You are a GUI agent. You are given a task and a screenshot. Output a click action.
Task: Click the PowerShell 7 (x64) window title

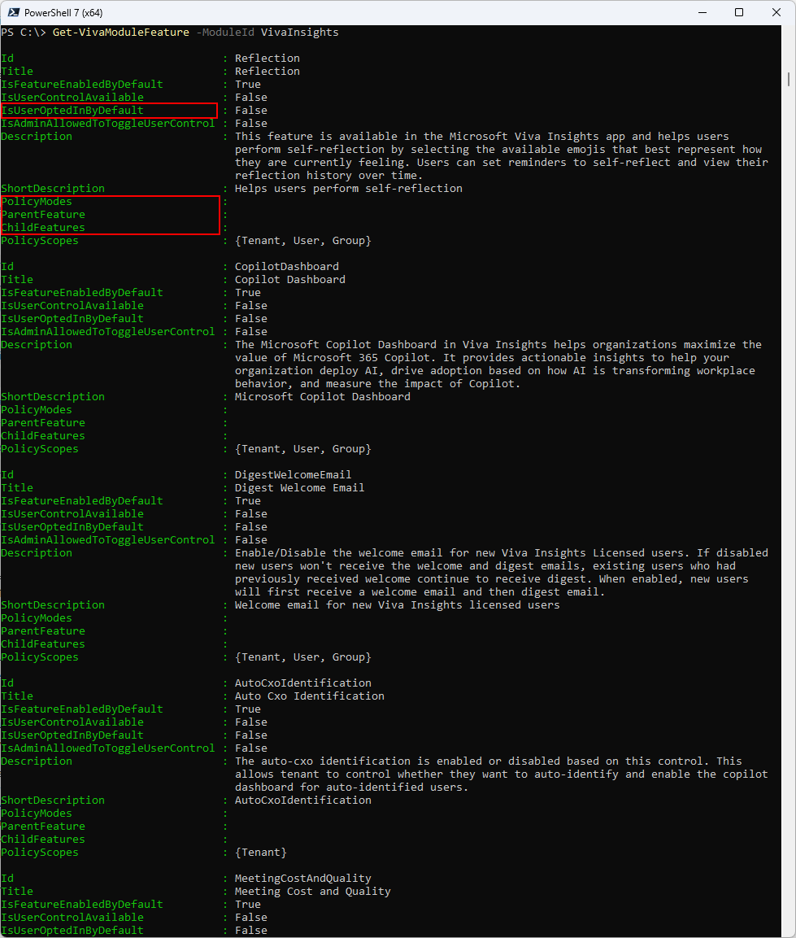[63, 12]
